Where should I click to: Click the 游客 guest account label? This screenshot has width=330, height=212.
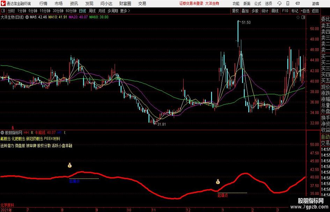(x=315, y=3)
